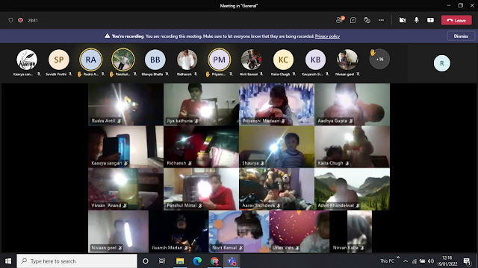Select Nivit Bansal's video tile
This screenshot has width=478, height=268.
239,232
